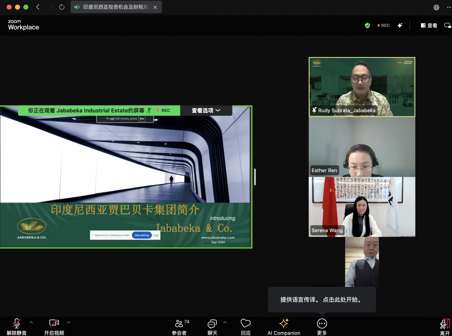Go back with the left arrow

pyautogui.click(x=38, y=7)
